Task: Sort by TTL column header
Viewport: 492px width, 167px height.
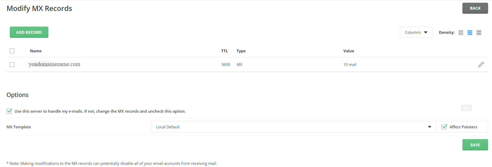Action: point(225,51)
